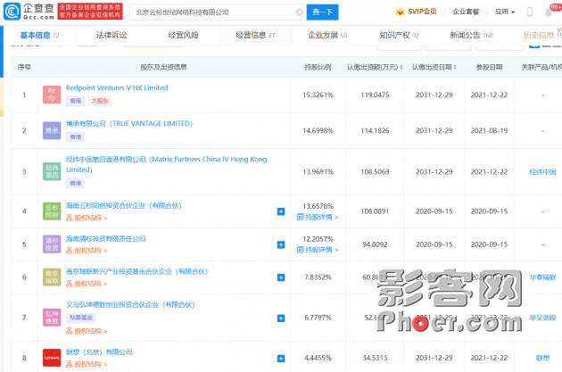Click the 大股东 tag on row 1
The image size is (562, 372).
(100, 101)
